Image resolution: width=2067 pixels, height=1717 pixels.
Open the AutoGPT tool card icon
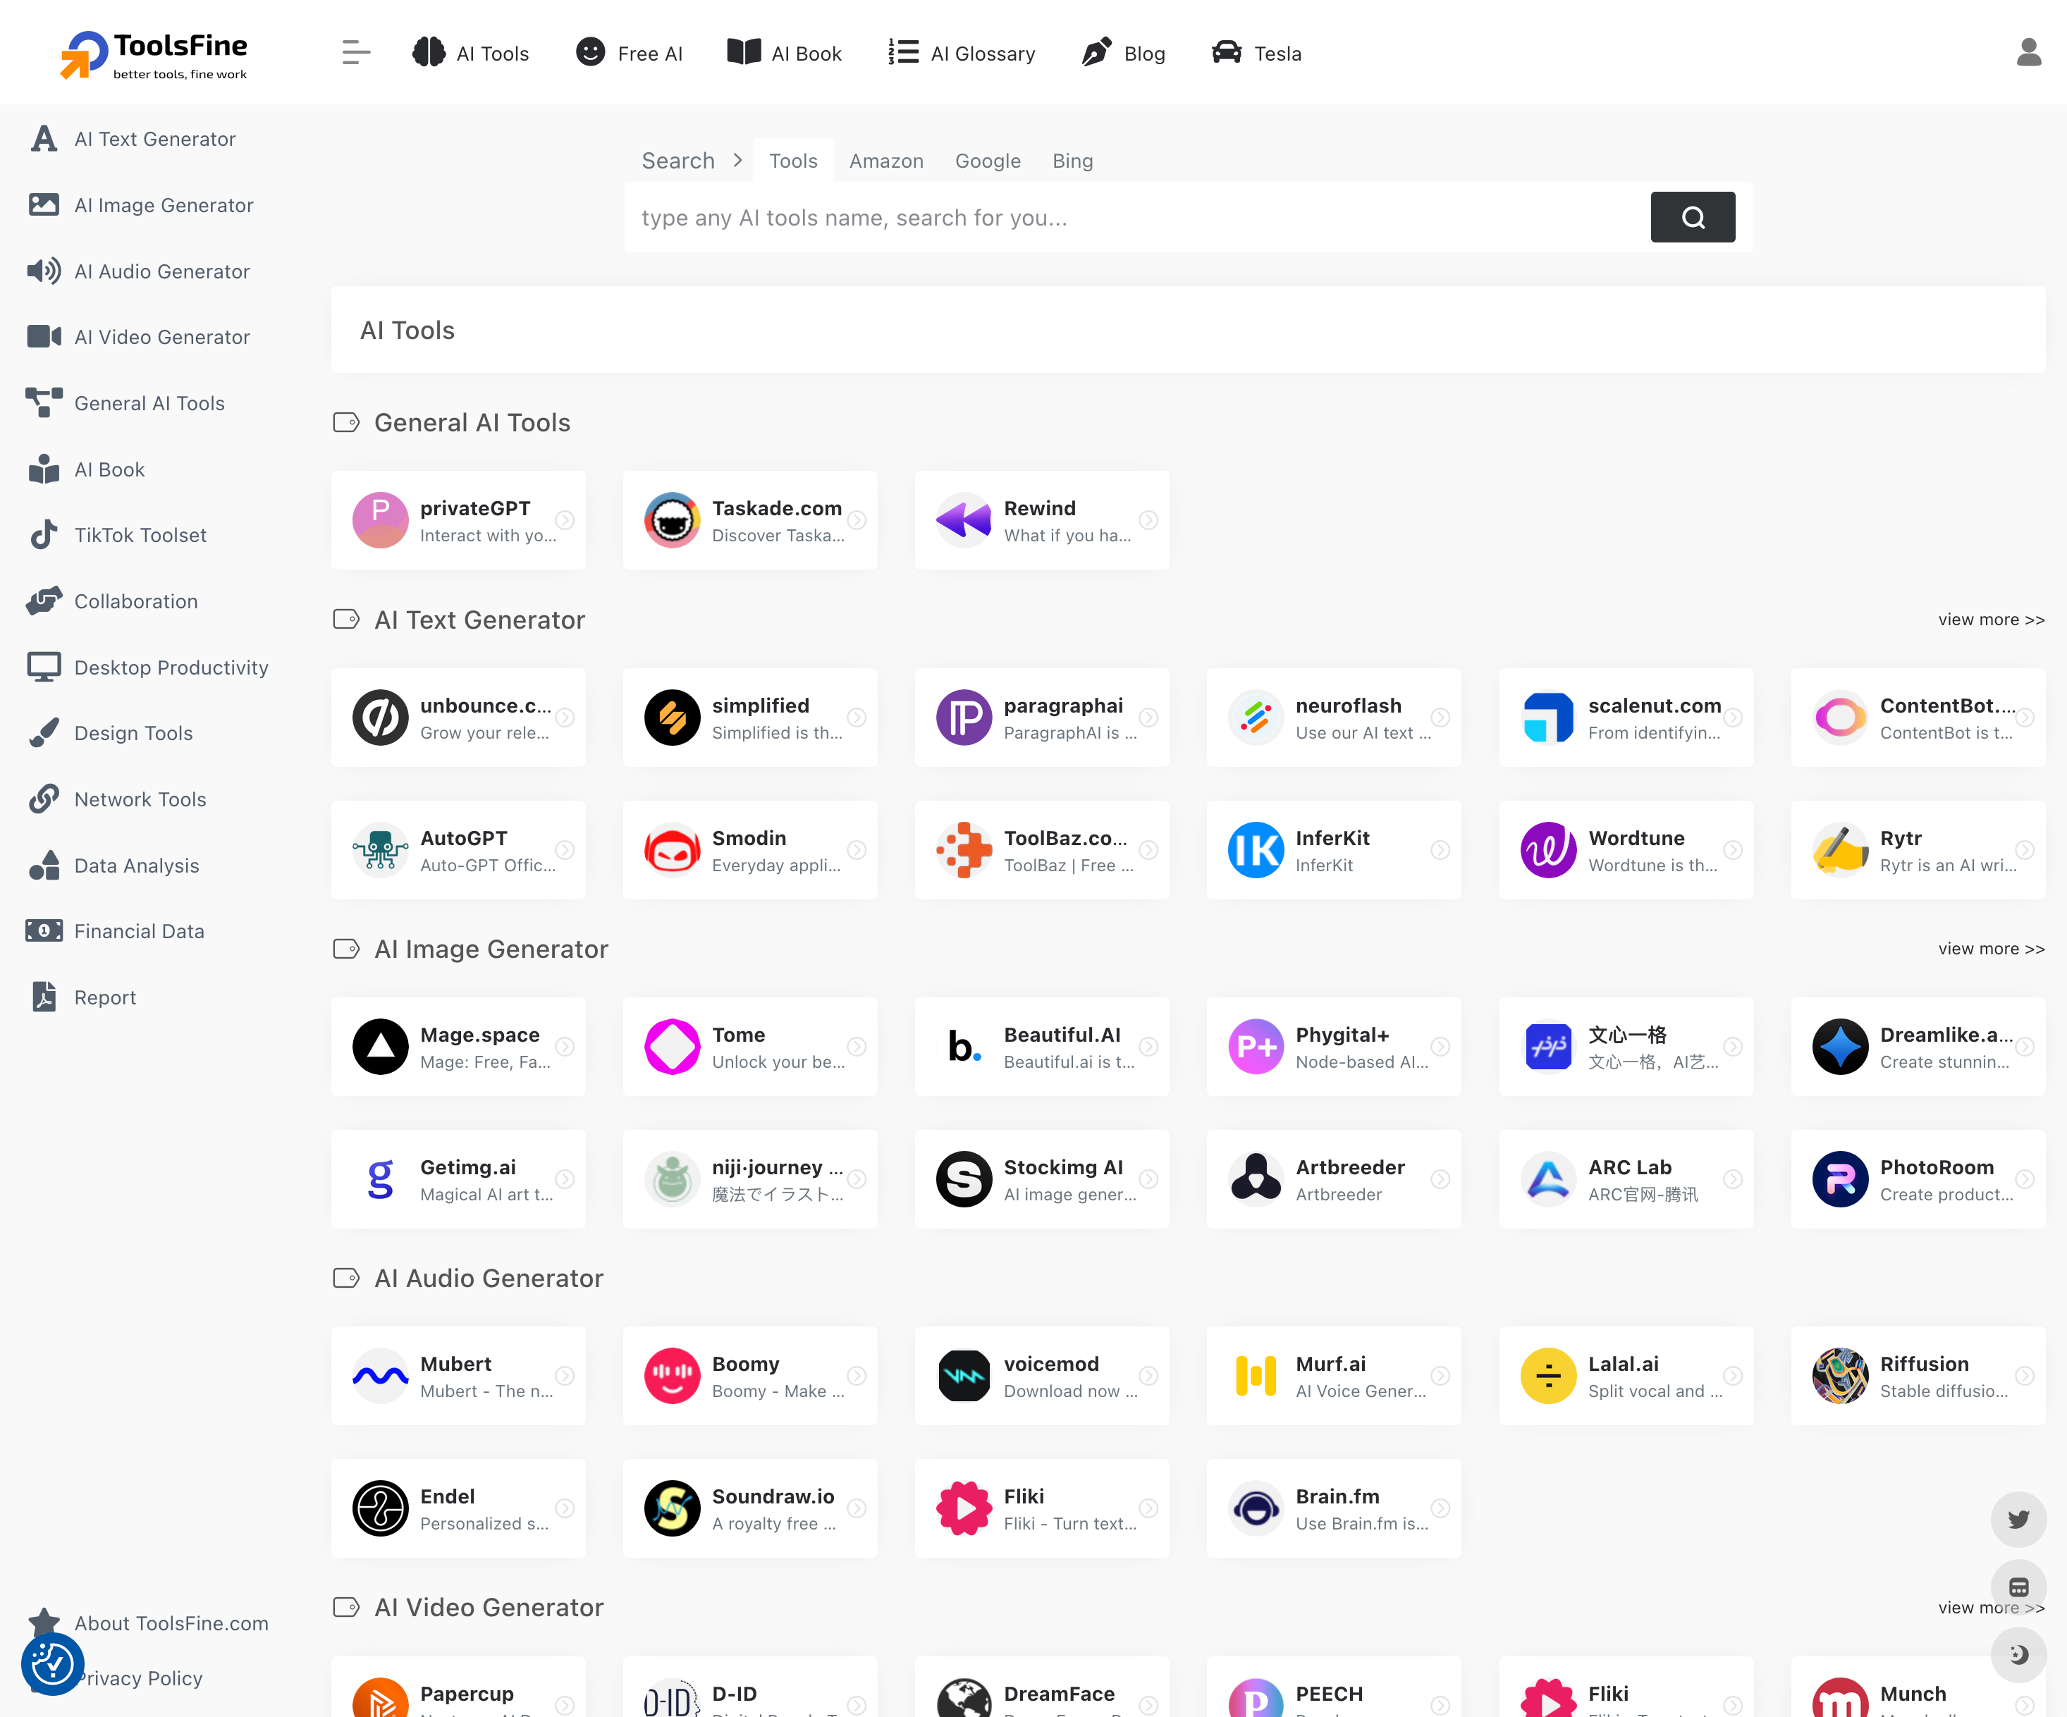coord(381,850)
